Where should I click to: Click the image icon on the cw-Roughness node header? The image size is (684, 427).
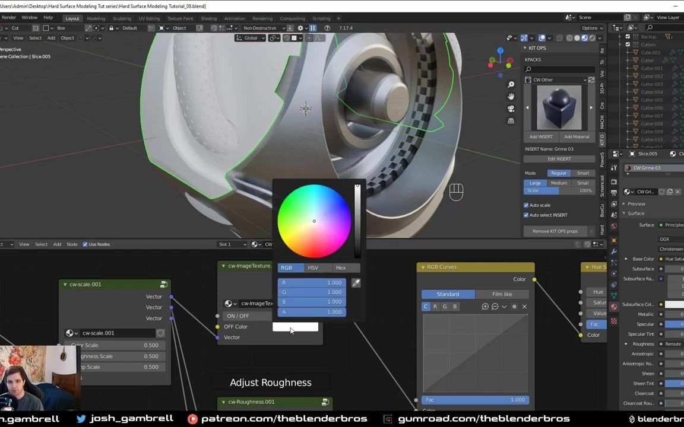click(325, 401)
